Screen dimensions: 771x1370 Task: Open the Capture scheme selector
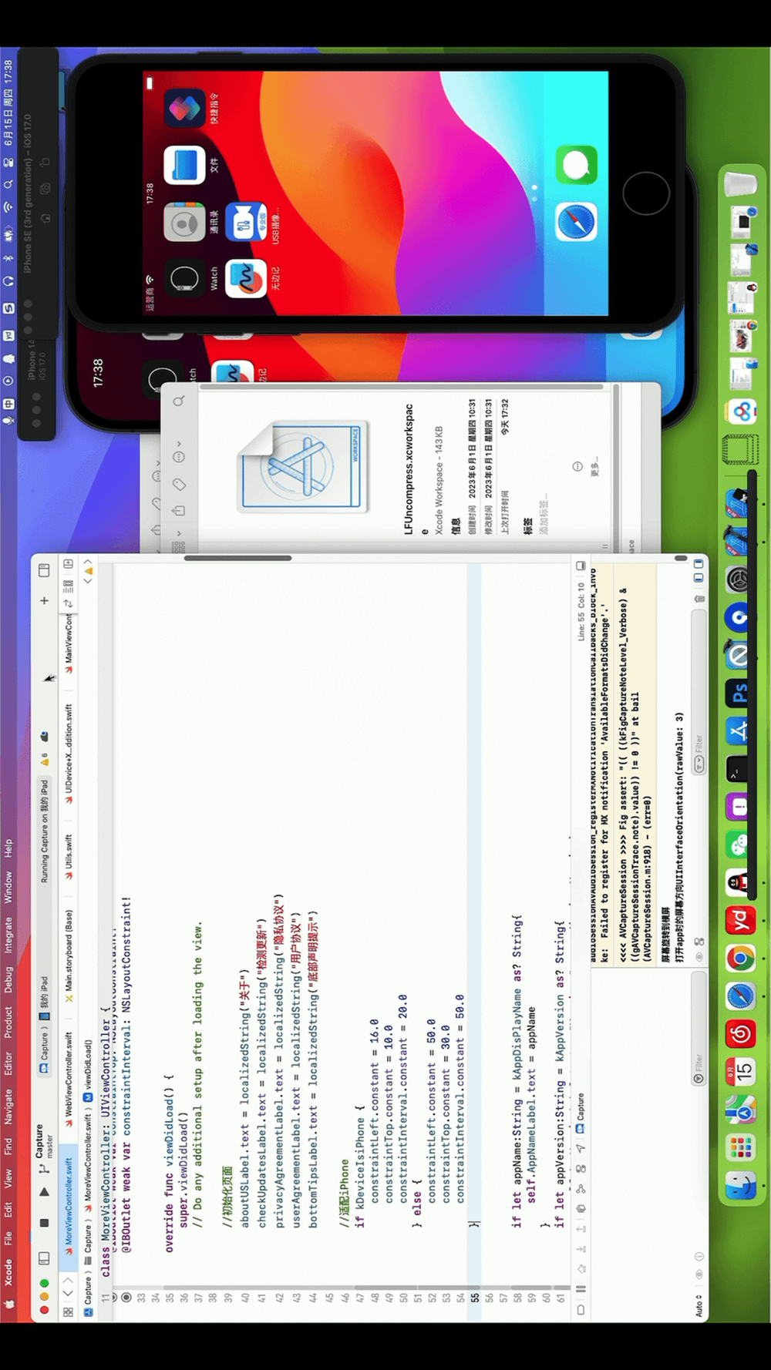coord(44,1052)
